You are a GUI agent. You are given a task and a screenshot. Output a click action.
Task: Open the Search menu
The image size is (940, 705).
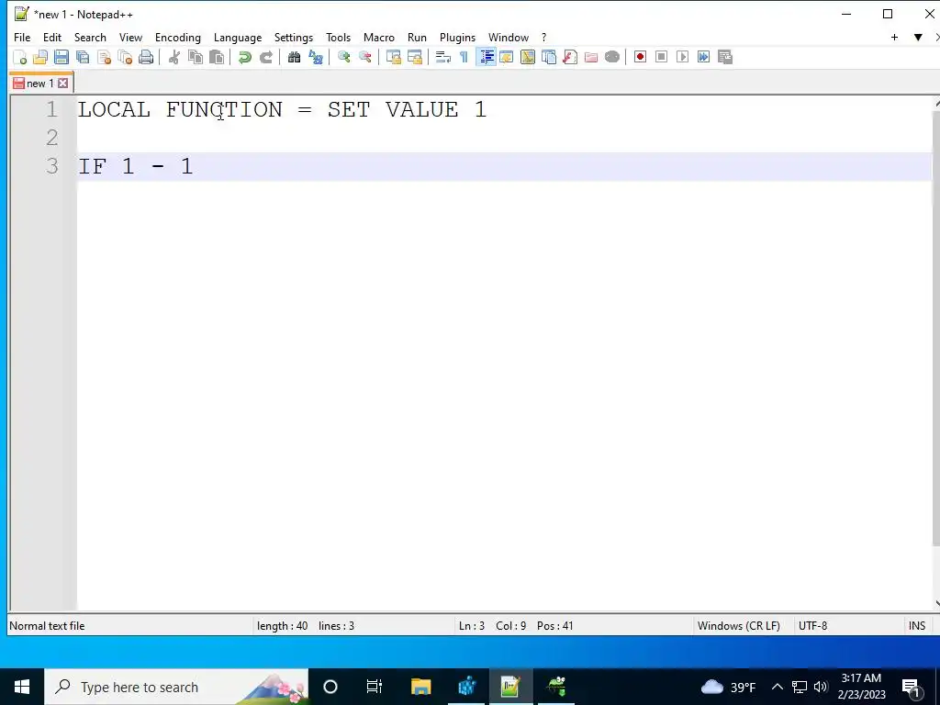tap(90, 37)
